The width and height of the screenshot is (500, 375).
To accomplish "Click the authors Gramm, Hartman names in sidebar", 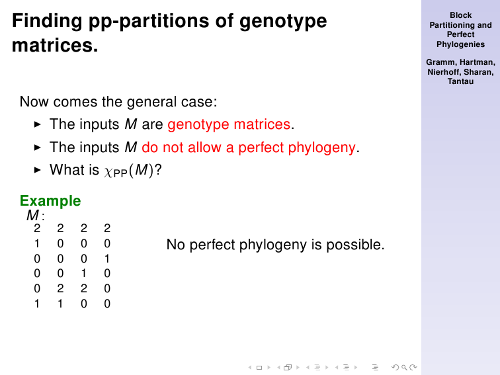I will click(x=460, y=62).
